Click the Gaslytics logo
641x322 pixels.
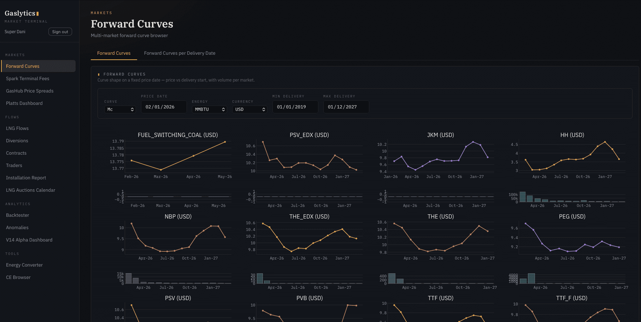(22, 13)
